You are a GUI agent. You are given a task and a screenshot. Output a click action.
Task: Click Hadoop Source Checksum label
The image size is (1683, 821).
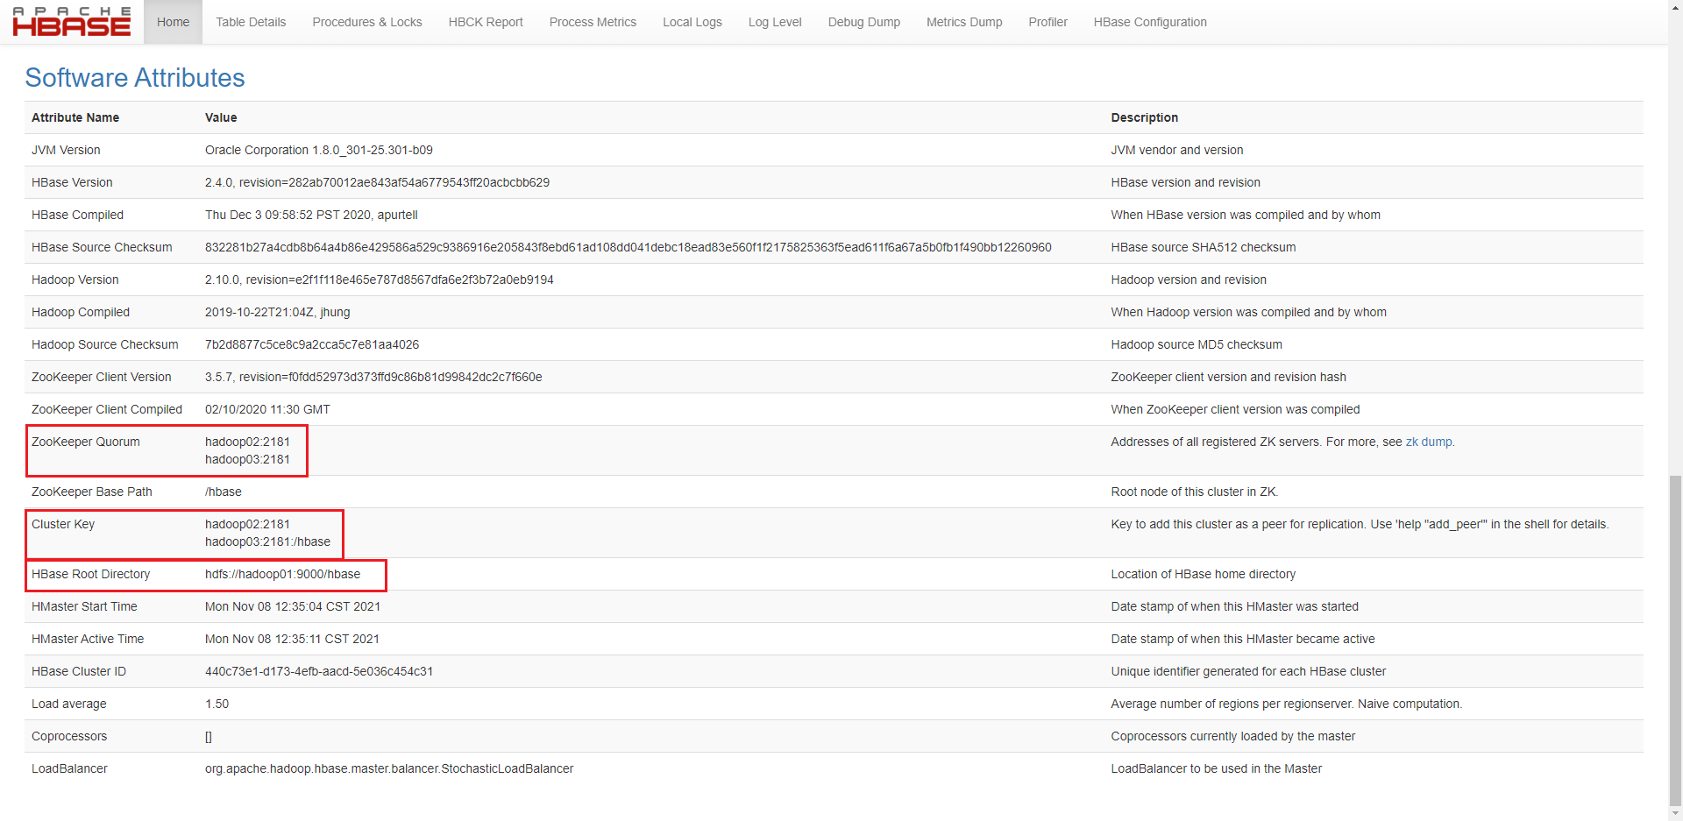click(104, 344)
